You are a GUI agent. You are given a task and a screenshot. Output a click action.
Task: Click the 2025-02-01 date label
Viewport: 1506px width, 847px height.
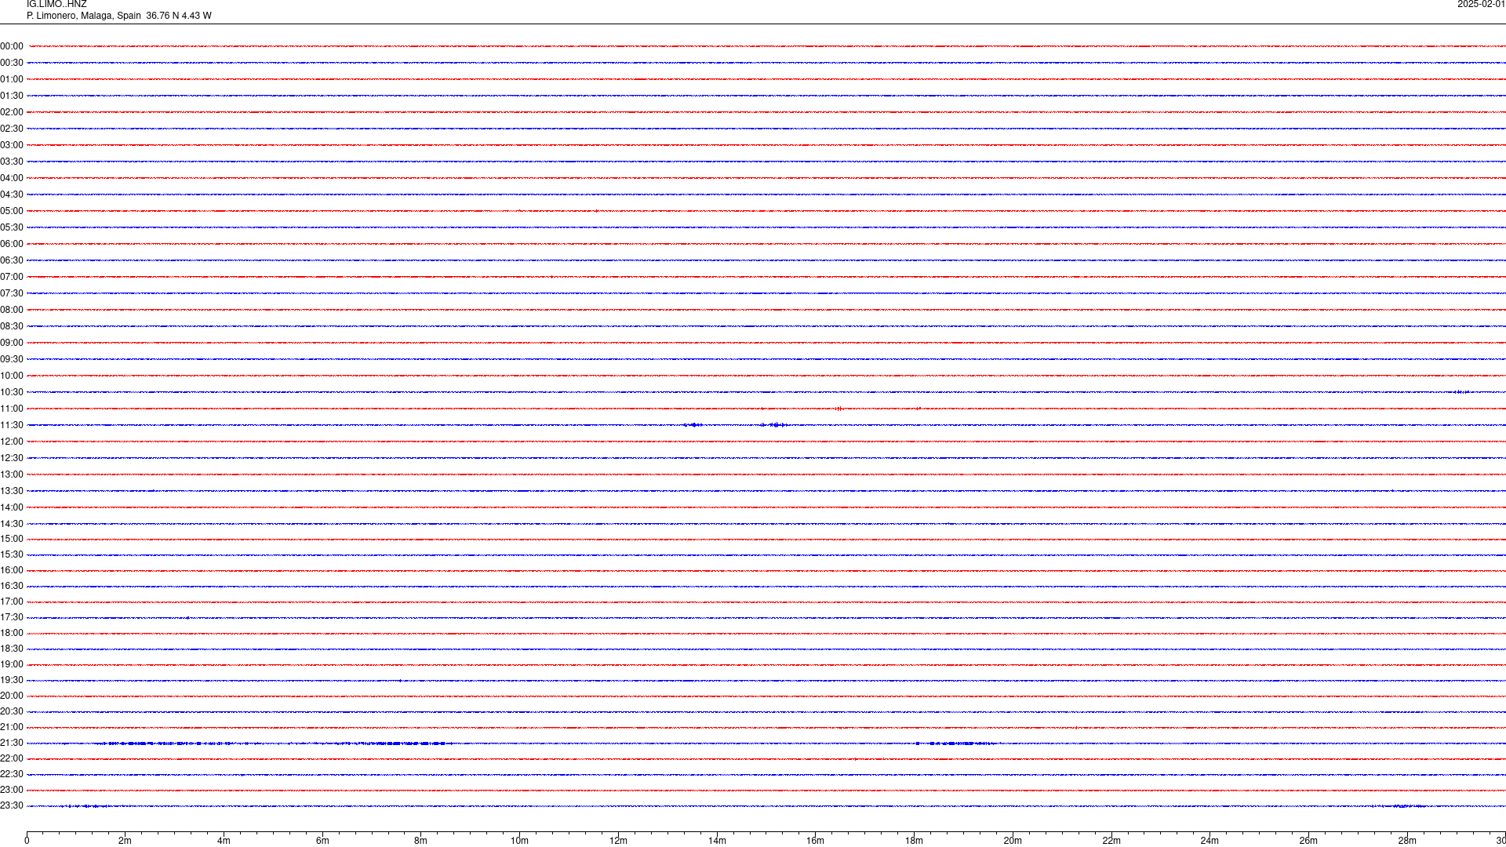click(x=1481, y=4)
